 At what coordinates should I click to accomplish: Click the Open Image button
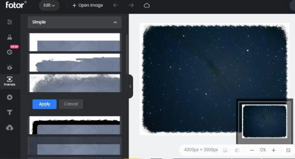(88, 5)
